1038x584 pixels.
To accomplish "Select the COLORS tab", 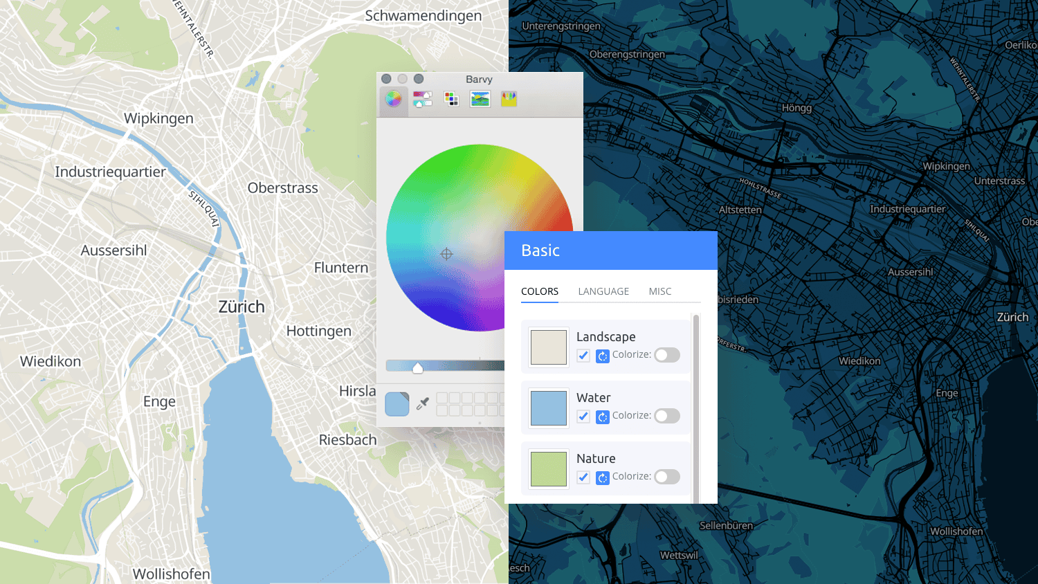I will [540, 291].
